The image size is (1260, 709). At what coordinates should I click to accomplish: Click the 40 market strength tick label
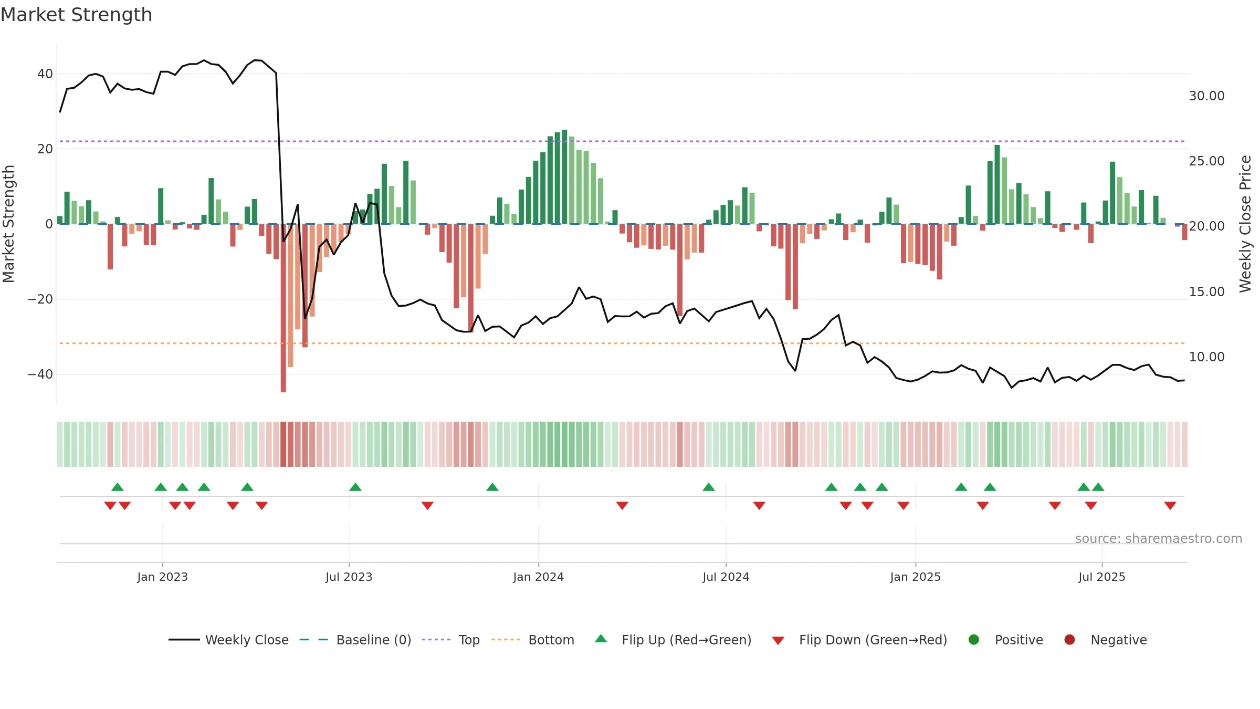(45, 74)
